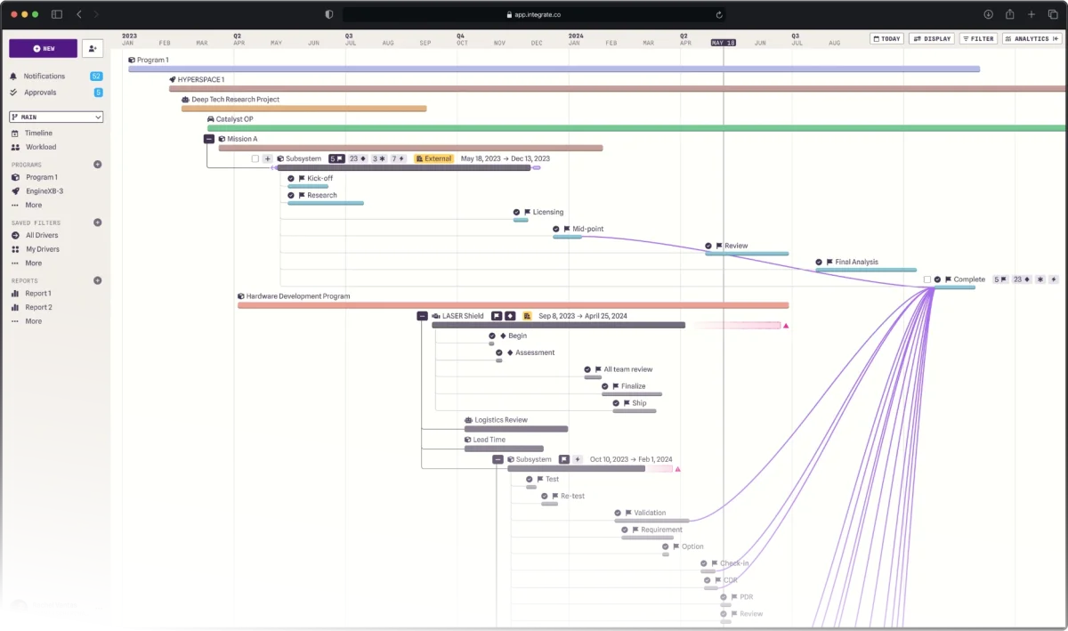Open the MAIN branch dropdown
Image resolution: width=1068 pixels, height=631 pixels.
pyautogui.click(x=56, y=117)
